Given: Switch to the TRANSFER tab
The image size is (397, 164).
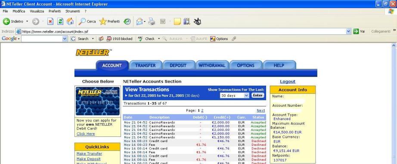Looking at the screenshot, I should 146,65.
